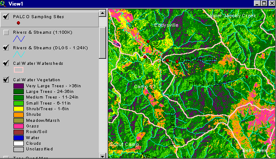276x159 pixels.
Task: Click the PALCO Sampling Sites red dot symbol
Action: click(18, 23)
